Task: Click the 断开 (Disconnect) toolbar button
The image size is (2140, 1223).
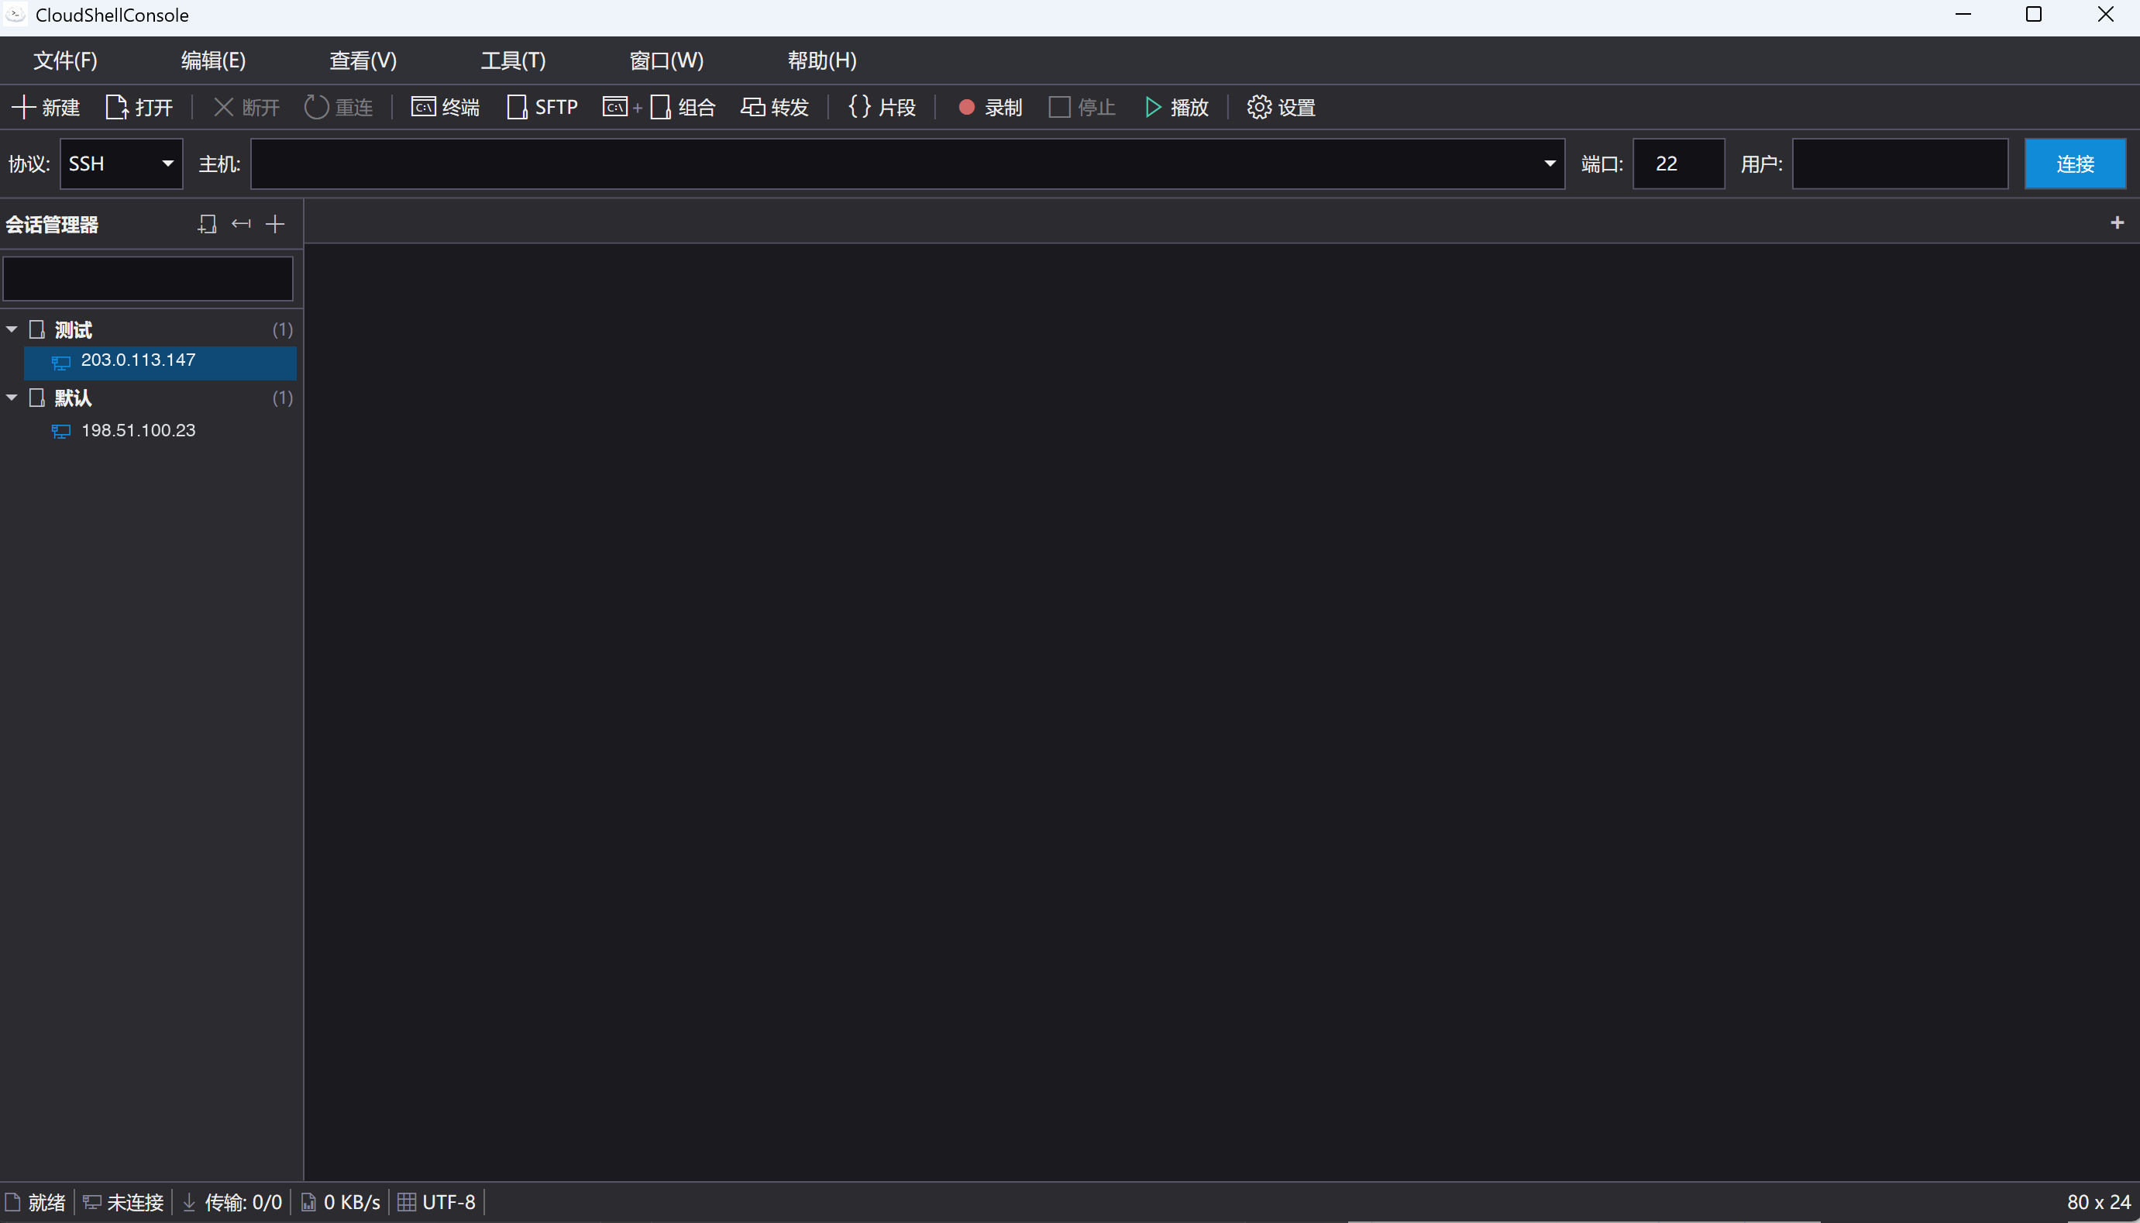Action: click(x=246, y=108)
